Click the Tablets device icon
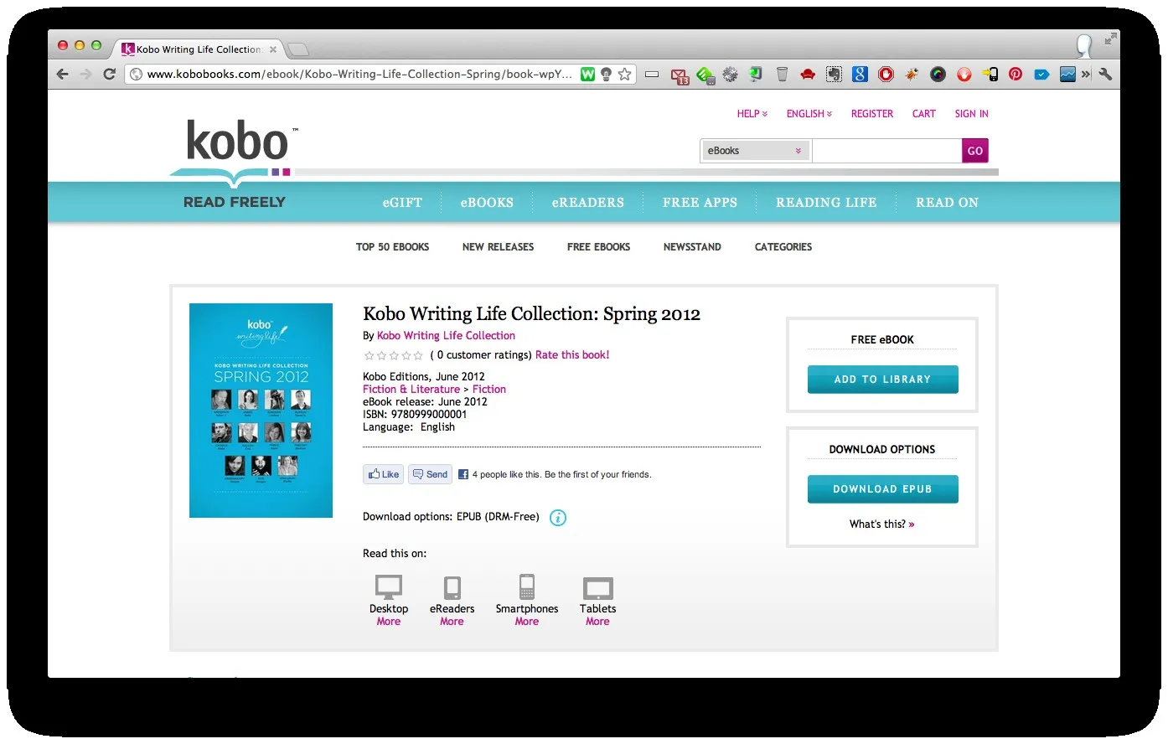 (598, 587)
